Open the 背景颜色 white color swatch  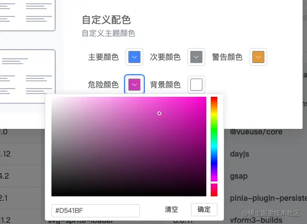tap(196, 85)
